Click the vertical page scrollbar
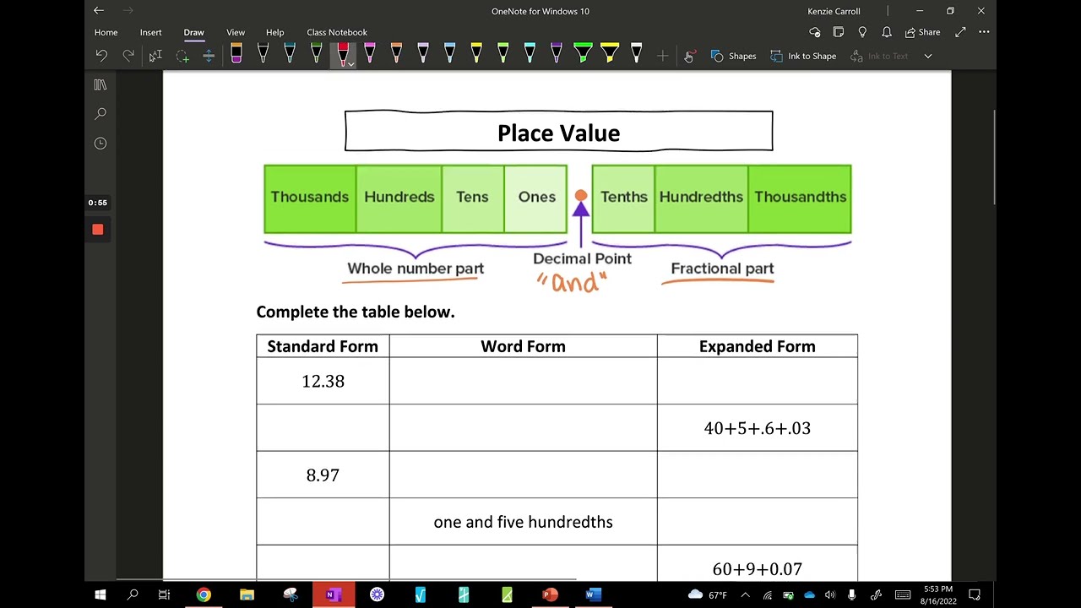Screen dimensions: 1081x608 (x=995, y=158)
